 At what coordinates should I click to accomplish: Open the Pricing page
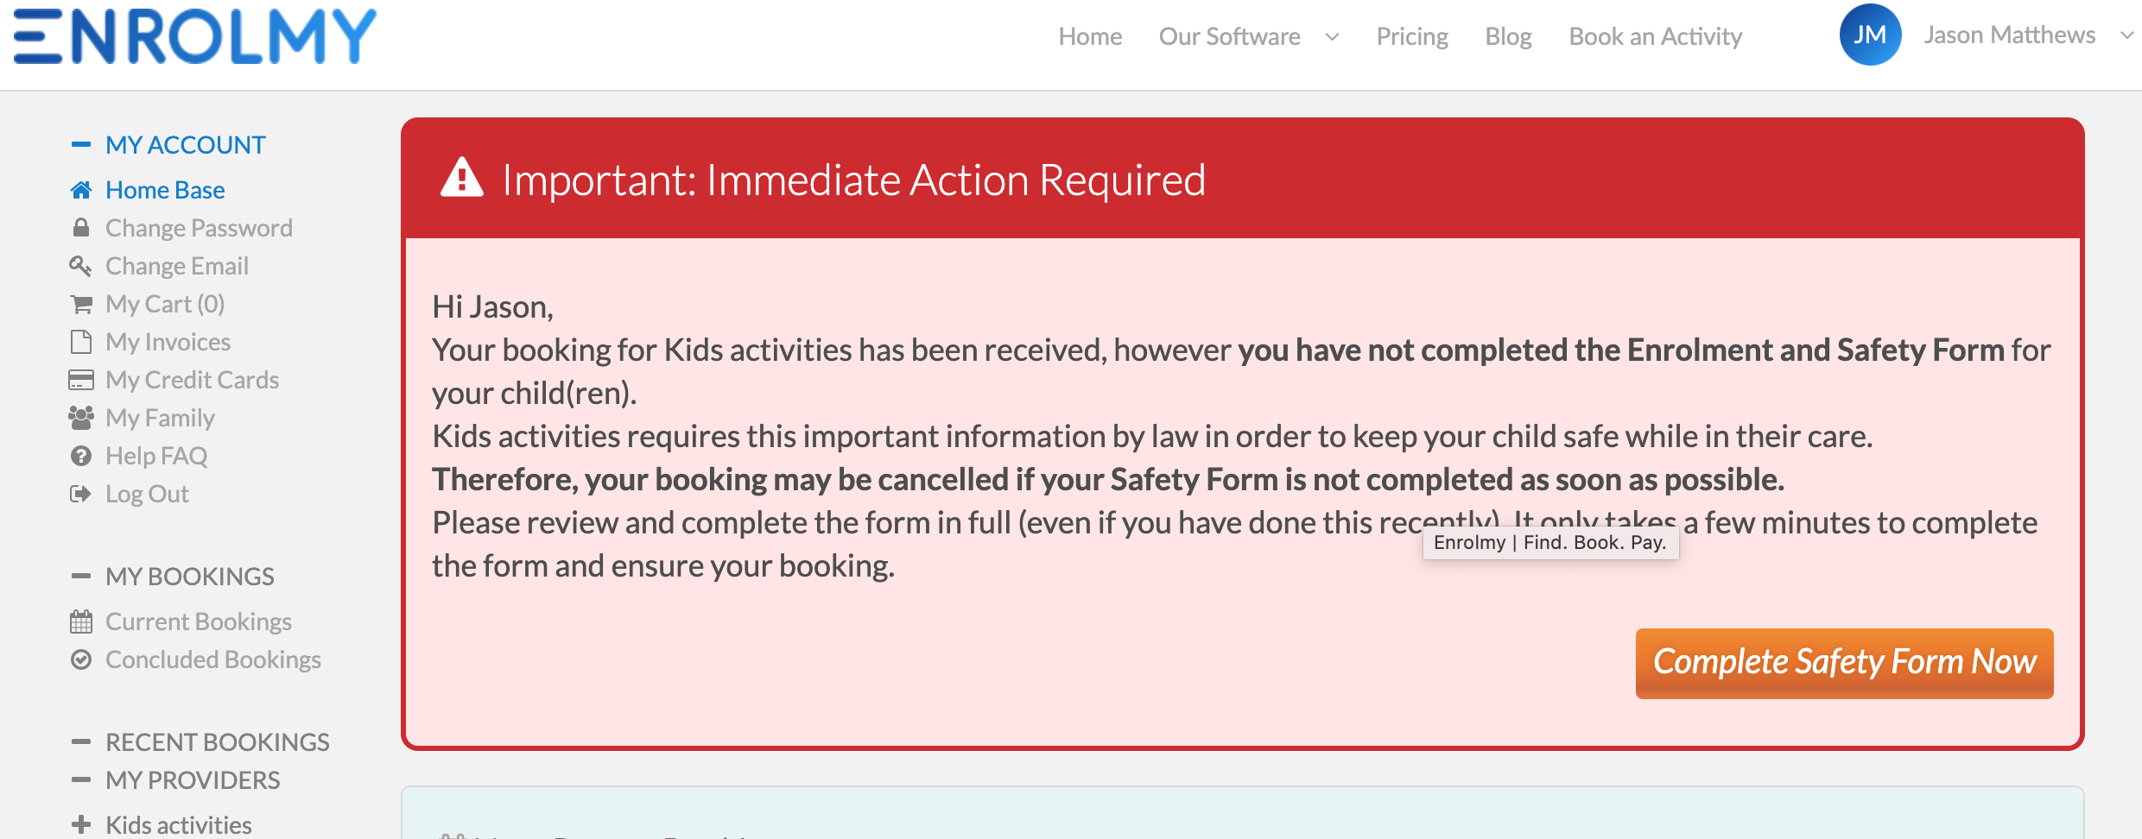[x=1412, y=36]
